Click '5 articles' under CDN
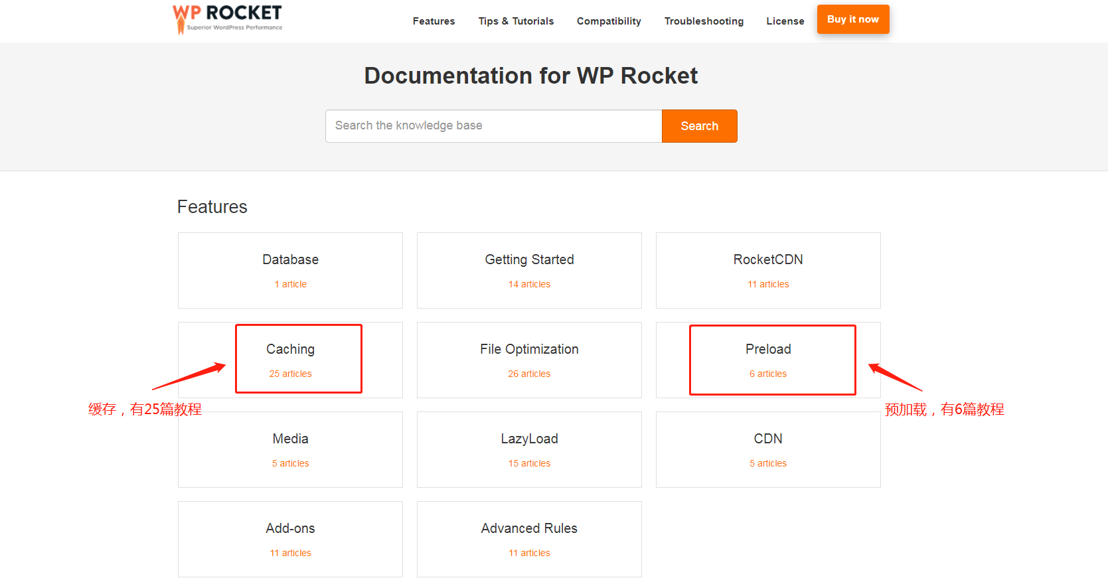 (768, 463)
